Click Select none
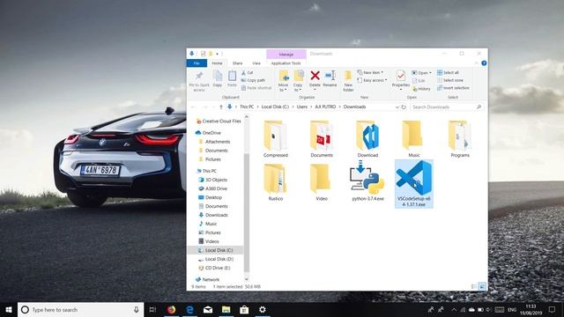Screen dimensions: 564x317 click(x=450, y=80)
